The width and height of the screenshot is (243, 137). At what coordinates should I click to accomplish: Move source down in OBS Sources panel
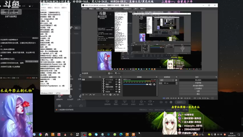click(118, 95)
